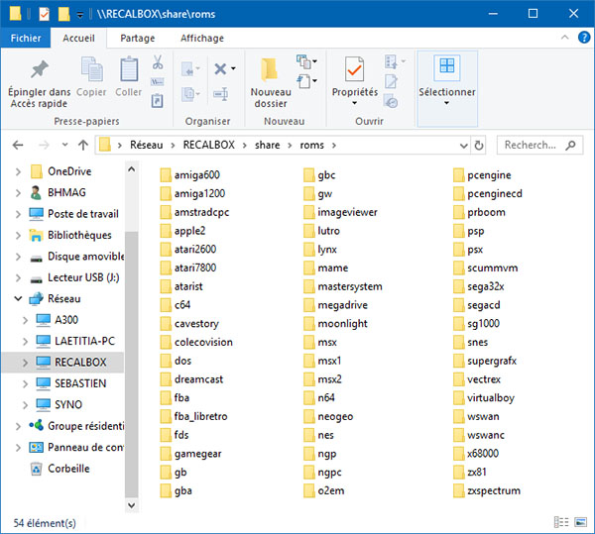Click the Move to icon in Organiser
This screenshot has height=534, width=595.
click(x=188, y=69)
